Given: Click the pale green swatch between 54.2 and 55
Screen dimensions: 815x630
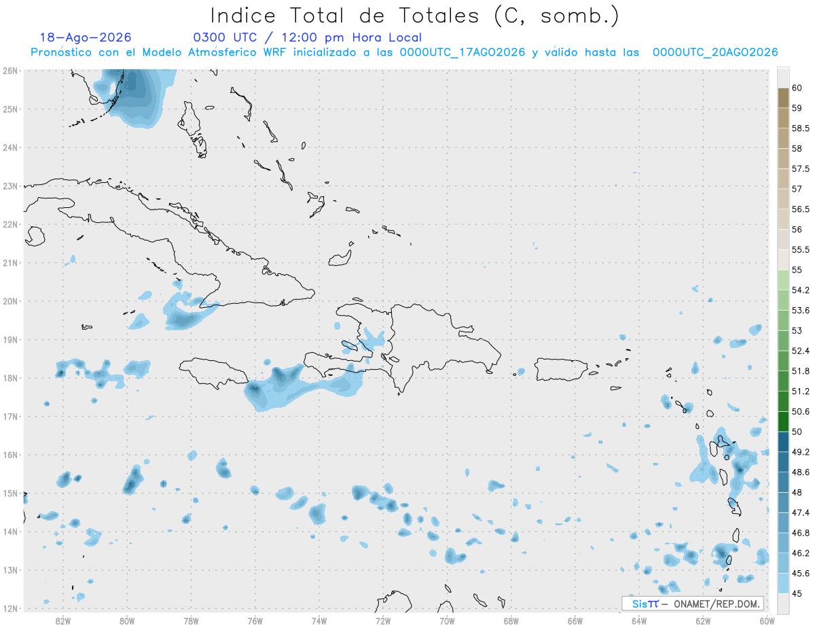Looking at the screenshot, I should pos(783,280).
